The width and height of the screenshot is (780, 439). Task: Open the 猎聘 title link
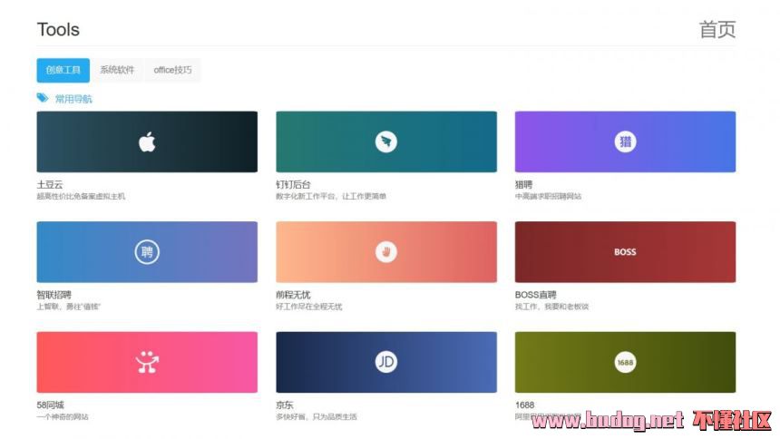point(524,185)
